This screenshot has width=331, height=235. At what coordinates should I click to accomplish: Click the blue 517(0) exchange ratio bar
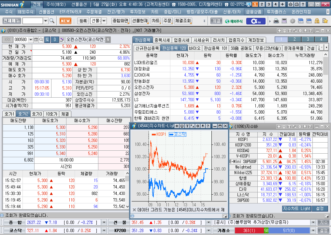[x=289, y=230]
